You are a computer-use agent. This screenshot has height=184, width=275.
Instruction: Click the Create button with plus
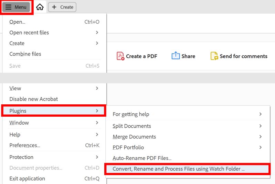tap(62, 7)
